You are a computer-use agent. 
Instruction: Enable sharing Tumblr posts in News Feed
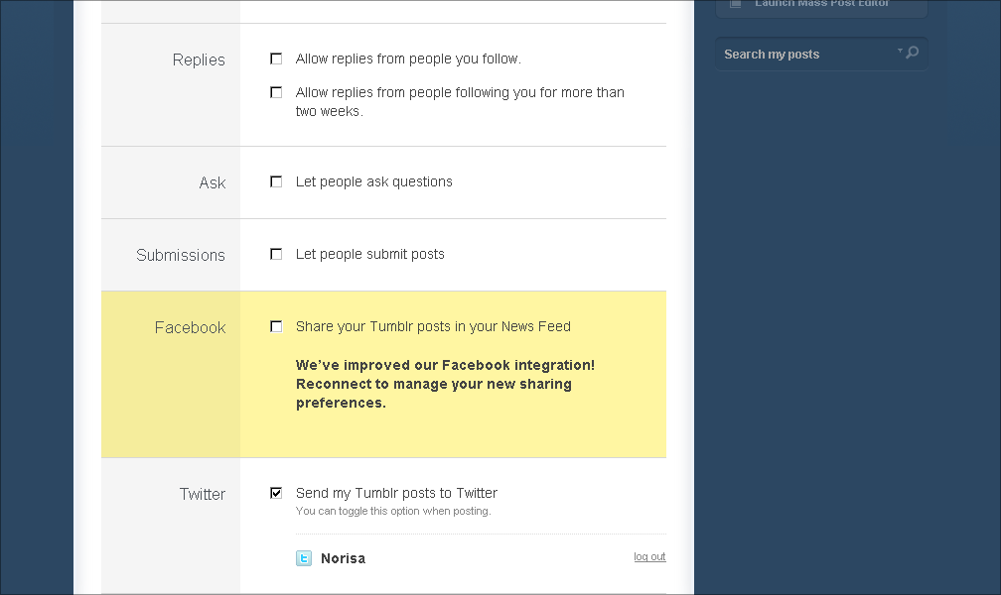coord(276,326)
